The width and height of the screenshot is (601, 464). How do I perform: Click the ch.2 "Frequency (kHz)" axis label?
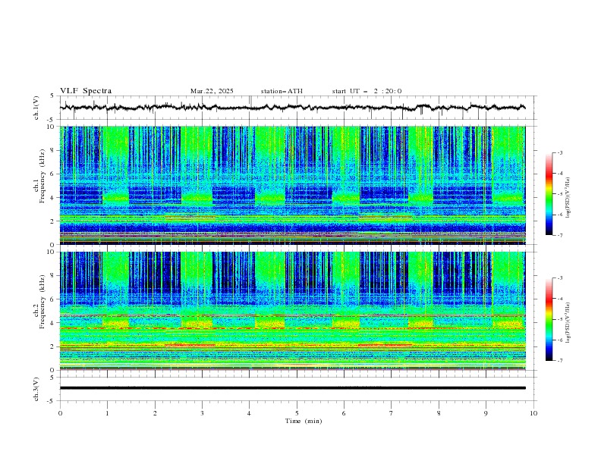43,301
